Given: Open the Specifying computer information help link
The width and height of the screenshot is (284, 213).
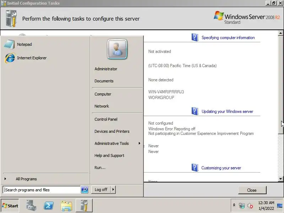Looking at the screenshot, I should 228,38.
